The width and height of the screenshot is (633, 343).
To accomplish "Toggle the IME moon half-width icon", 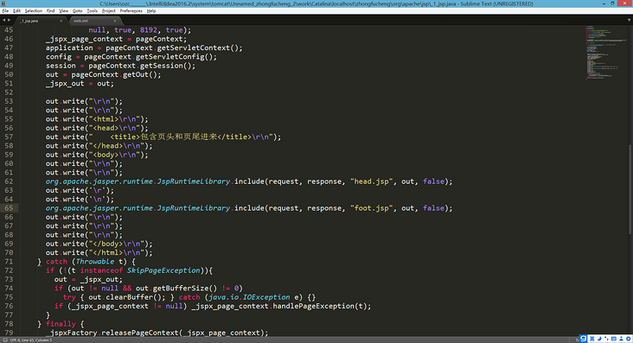I will tap(599, 339).
